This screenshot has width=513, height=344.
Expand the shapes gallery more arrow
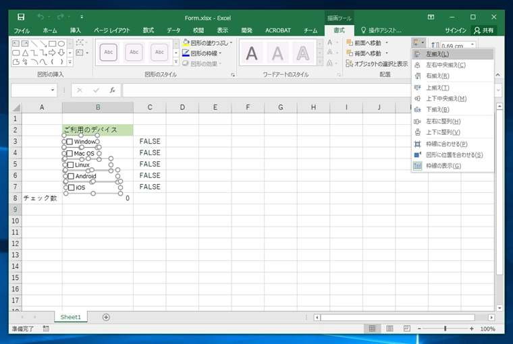coord(70,62)
